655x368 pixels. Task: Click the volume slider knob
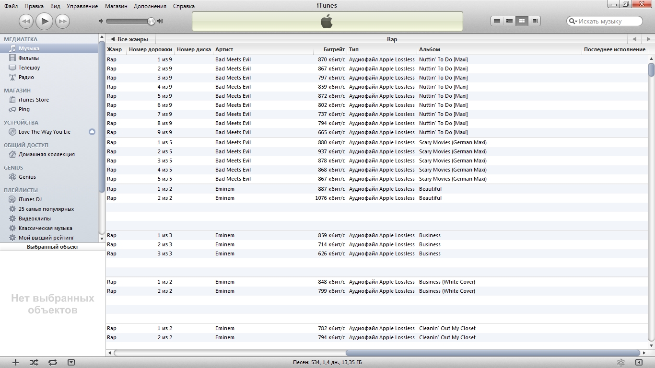[151, 21]
